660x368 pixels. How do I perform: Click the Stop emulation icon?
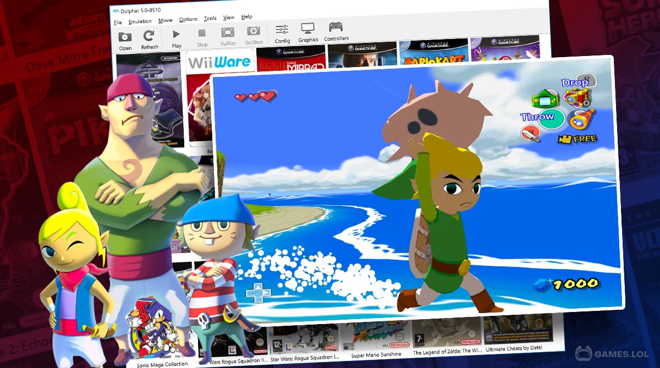click(202, 34)
